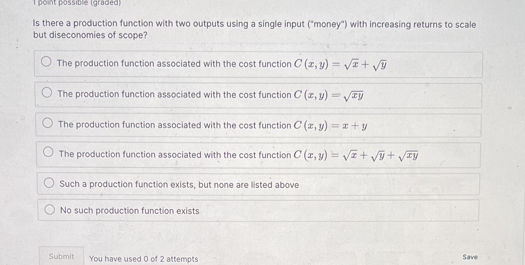This screenshot has height=265, width=525.
Task: Click the Save link
Action: (x=470, y=257)
